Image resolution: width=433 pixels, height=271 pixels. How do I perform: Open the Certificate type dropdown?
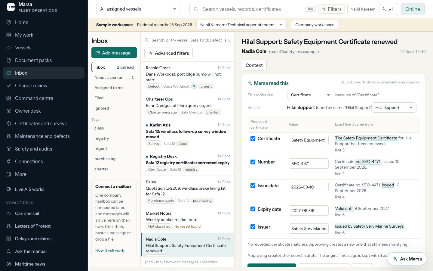point(311,95)
